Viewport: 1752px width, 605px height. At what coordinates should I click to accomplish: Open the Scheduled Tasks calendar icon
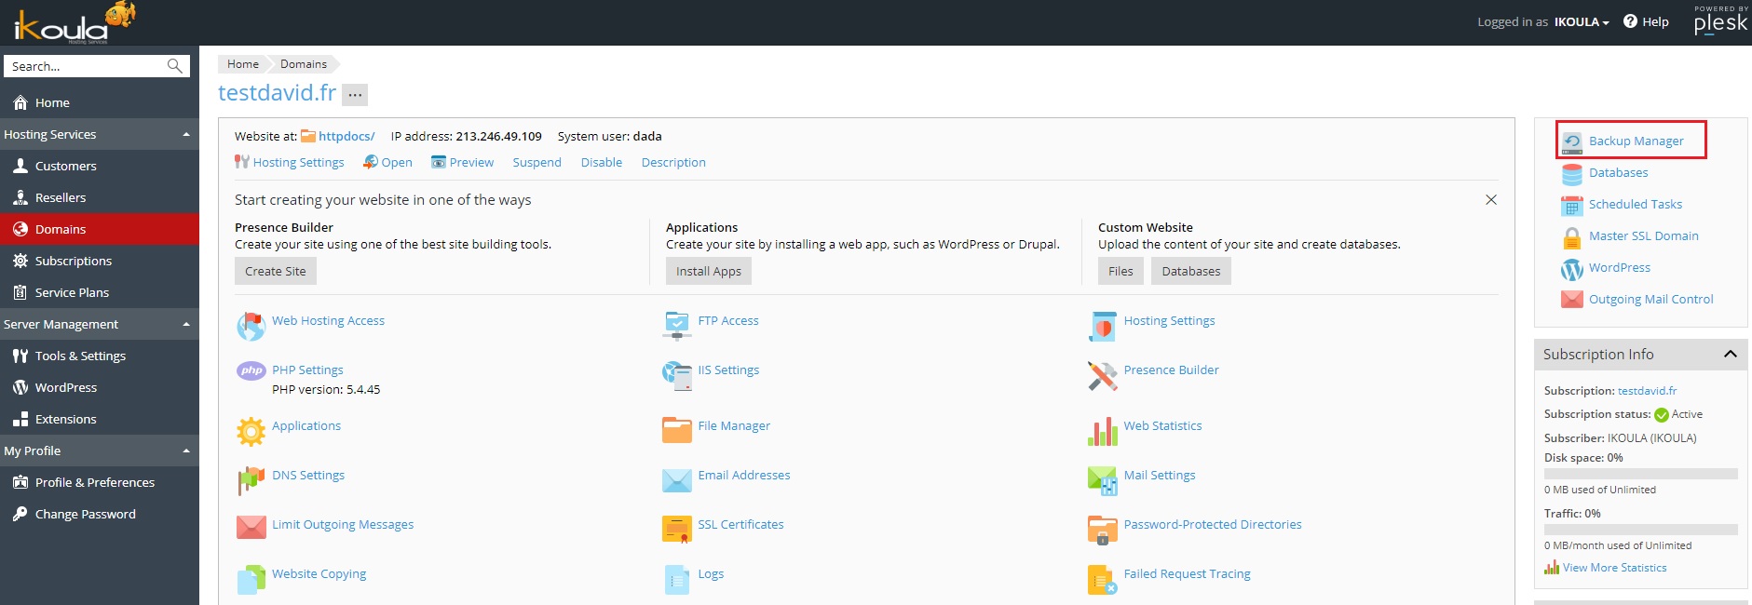[1572, 205]
